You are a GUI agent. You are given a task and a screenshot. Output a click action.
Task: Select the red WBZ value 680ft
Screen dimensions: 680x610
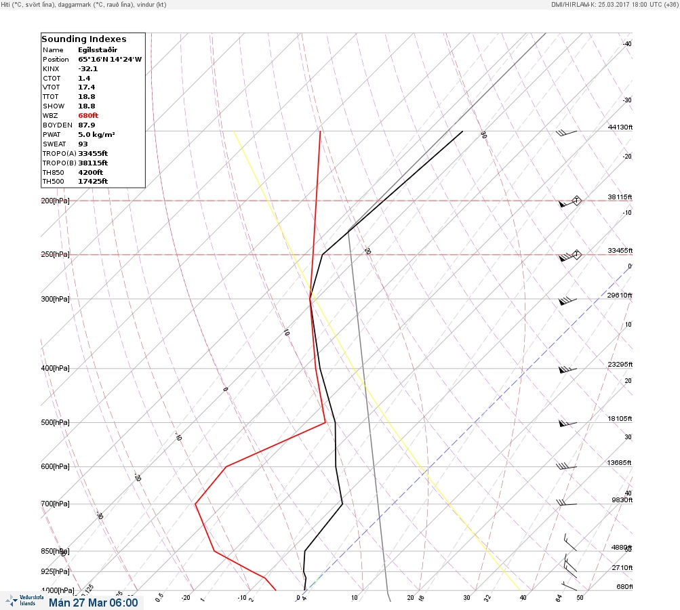point(88,116)
